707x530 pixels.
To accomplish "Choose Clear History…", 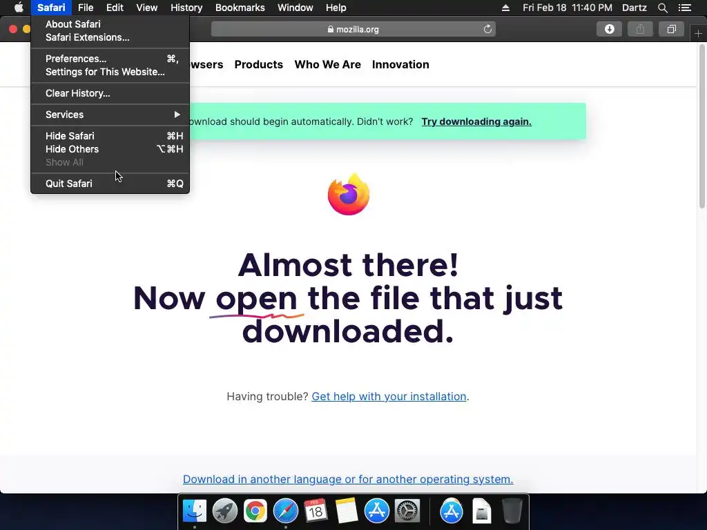I will [x=110, y=93].
